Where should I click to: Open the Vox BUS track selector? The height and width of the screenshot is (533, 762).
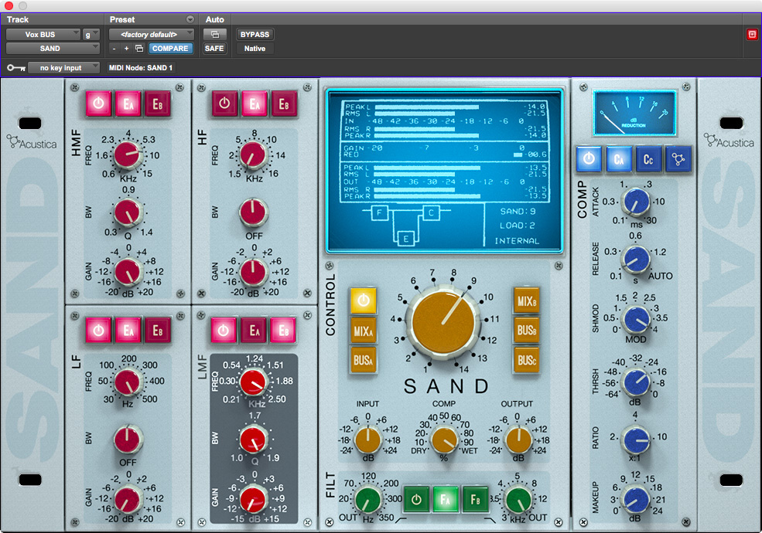[x=43, y=35]
